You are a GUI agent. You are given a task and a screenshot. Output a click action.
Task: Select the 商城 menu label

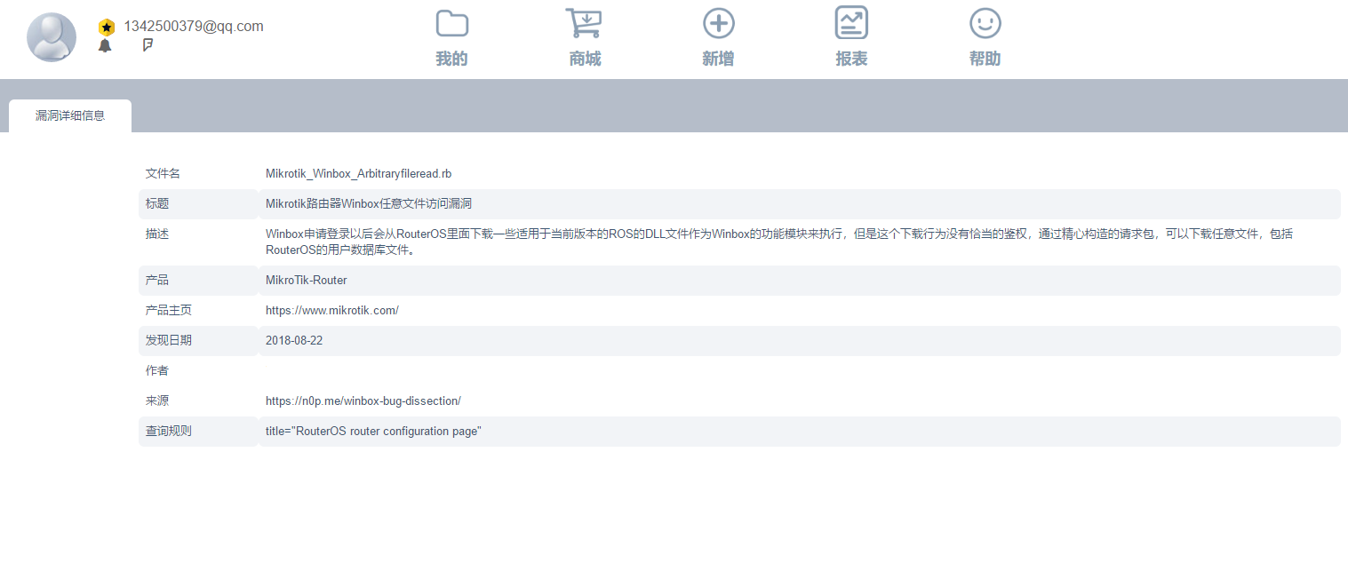point(585,59)
